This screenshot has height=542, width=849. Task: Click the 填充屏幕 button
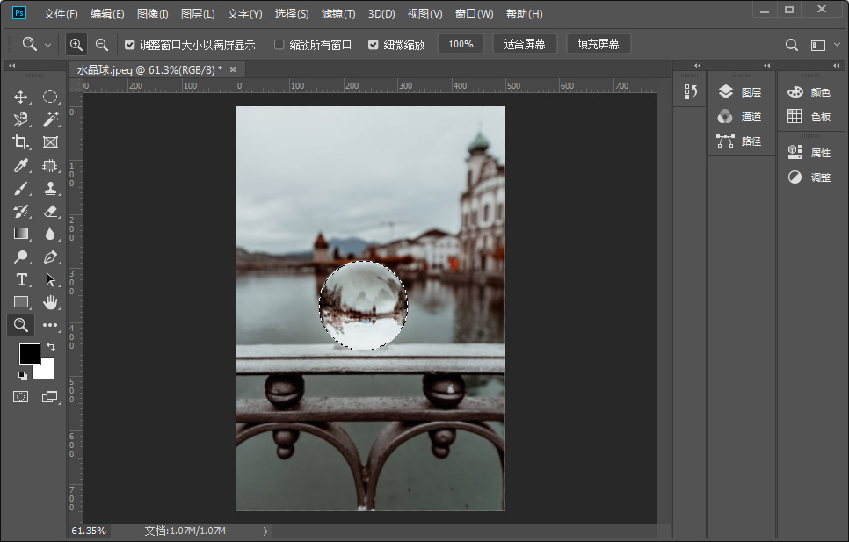pos(599,44)
